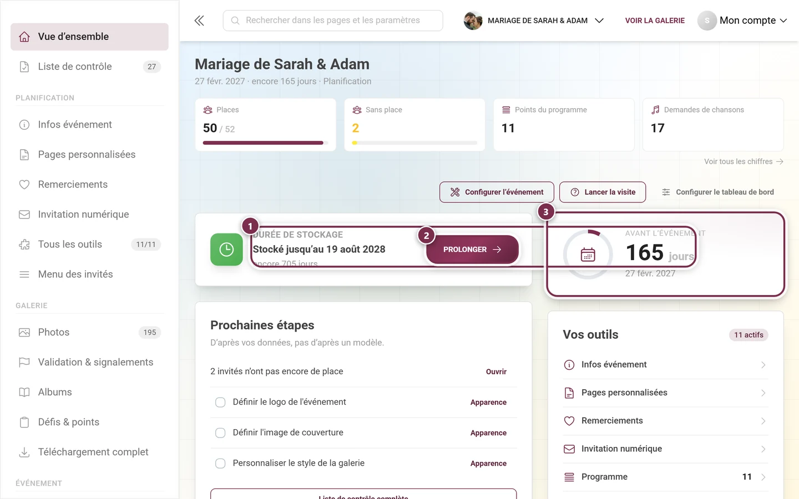Follow the Voir tous les chiffres link
Image resolution: width=799 pixels, height=499 pixels.
[x=744, y=162]
